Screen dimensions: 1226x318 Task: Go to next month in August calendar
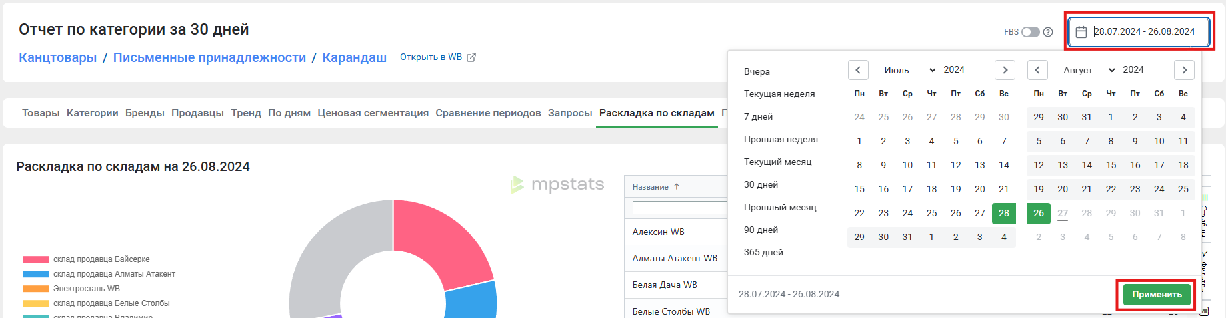tap(1184, 70)
